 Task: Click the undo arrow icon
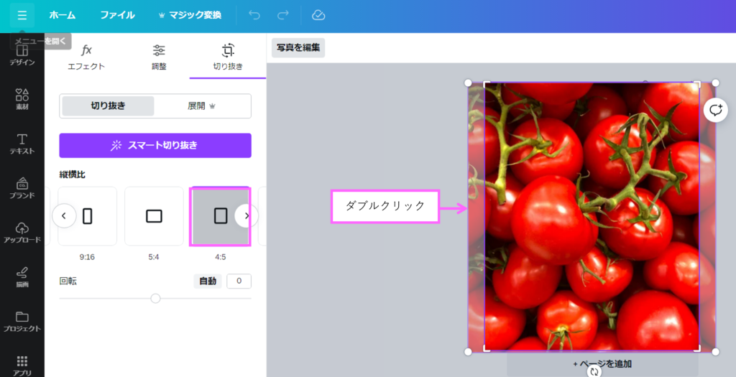(254, 15)
